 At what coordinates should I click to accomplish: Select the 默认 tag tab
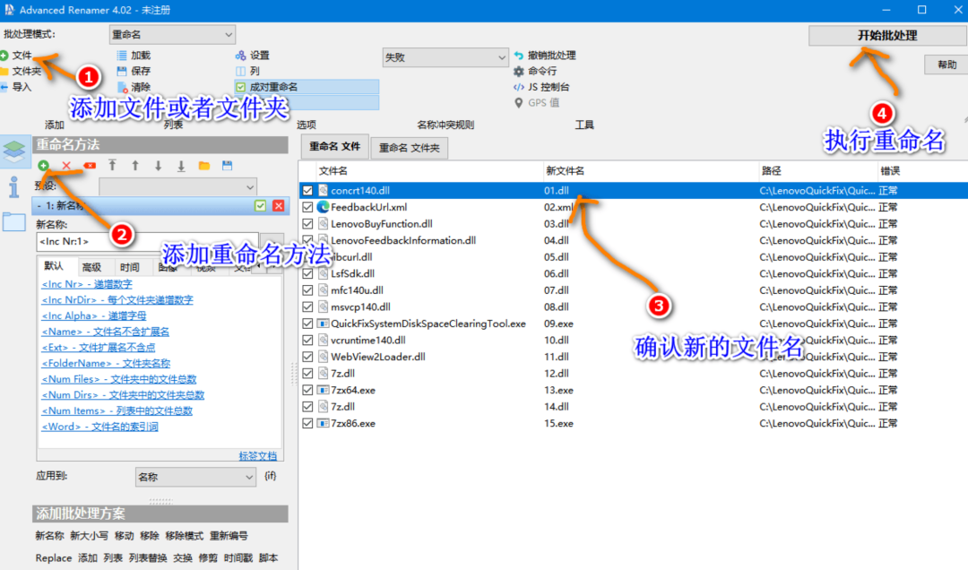click(54, 266)
